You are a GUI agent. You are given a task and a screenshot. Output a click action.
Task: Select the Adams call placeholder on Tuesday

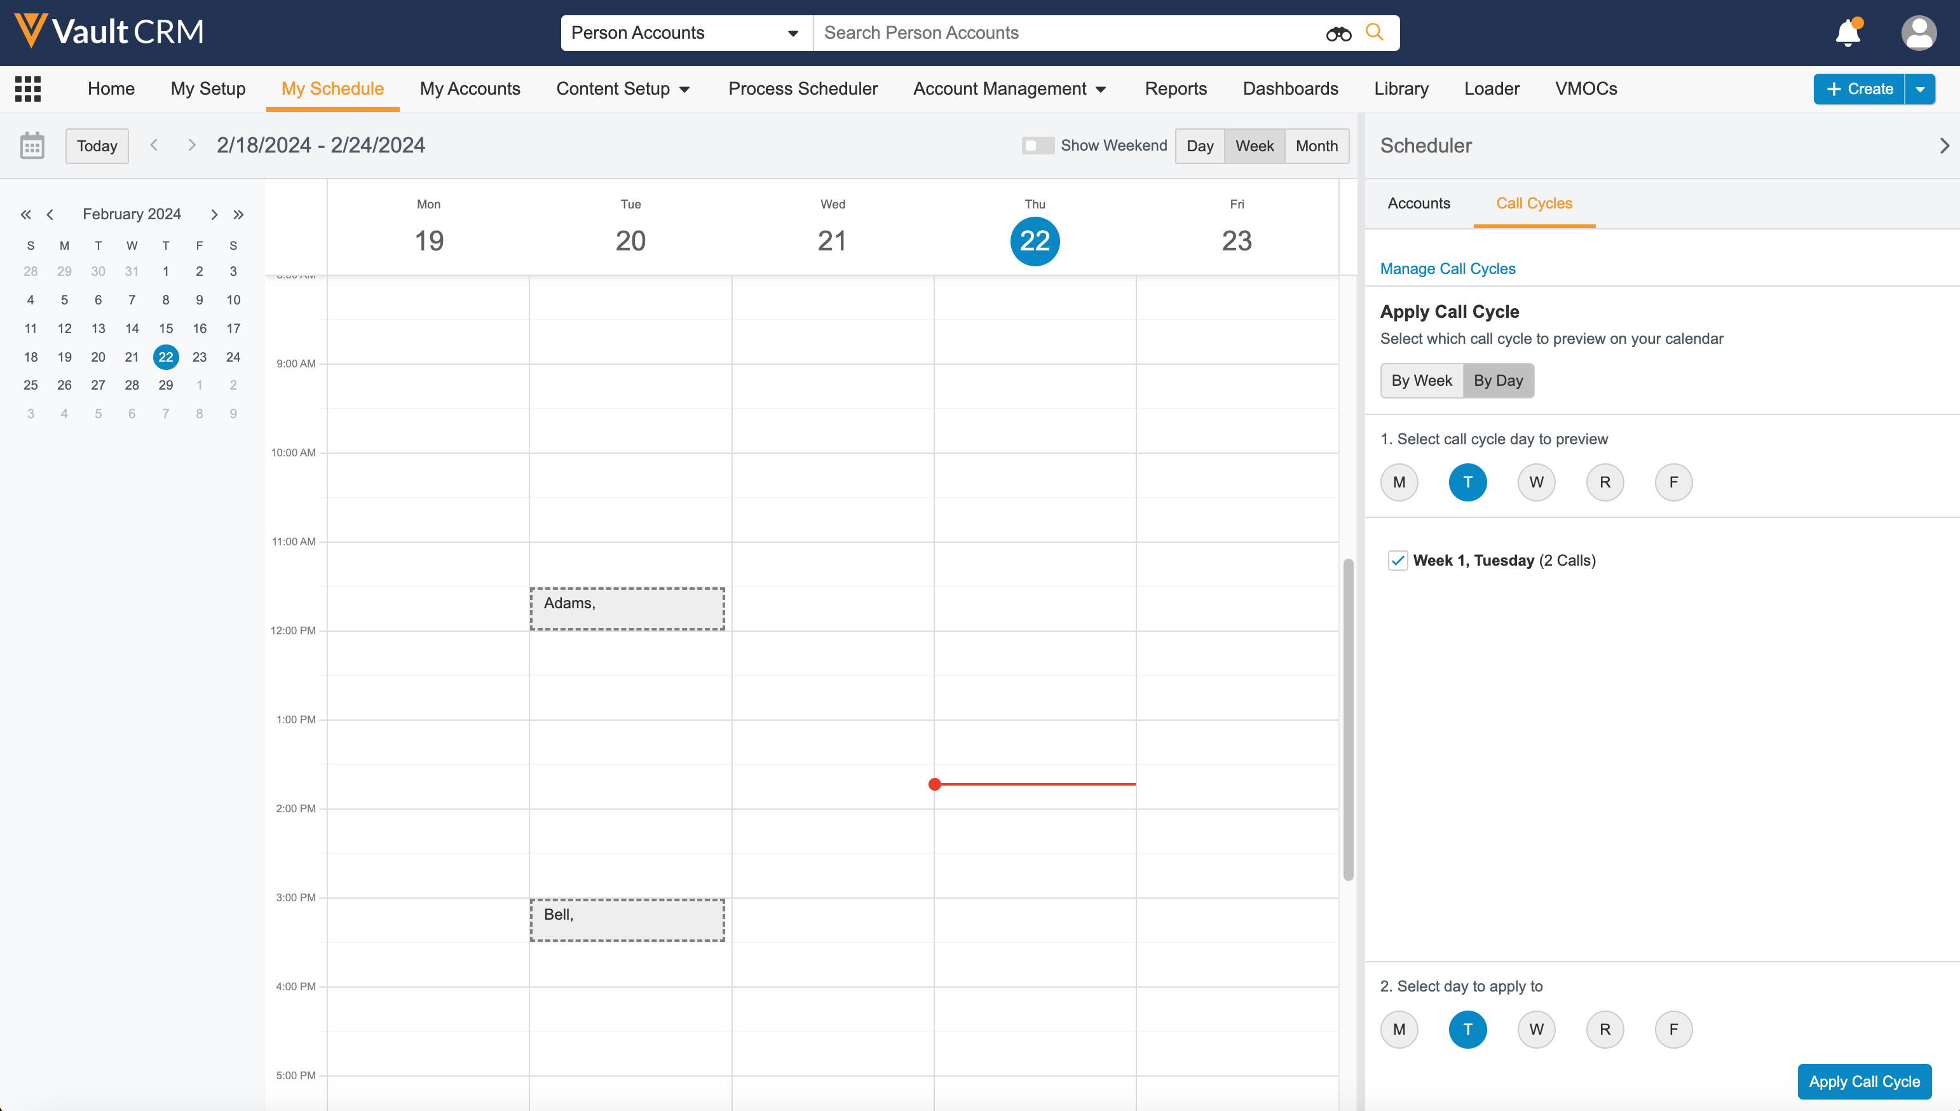click(627, 608)
